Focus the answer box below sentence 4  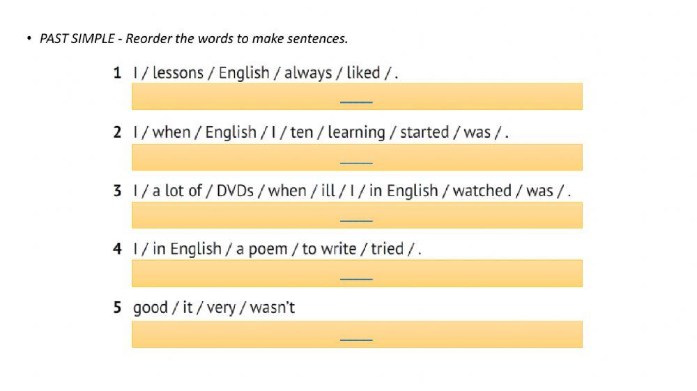tap(356, 273)
